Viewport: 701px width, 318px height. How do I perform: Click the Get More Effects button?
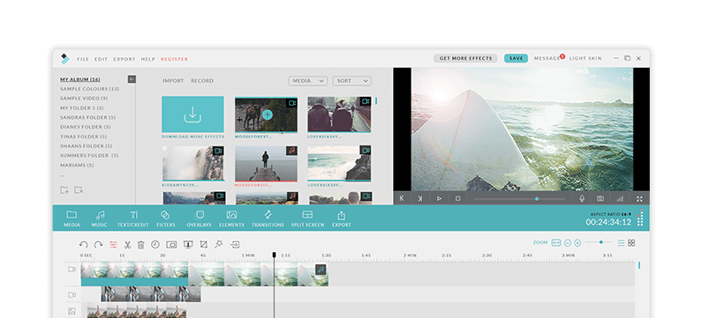[465, 58]
